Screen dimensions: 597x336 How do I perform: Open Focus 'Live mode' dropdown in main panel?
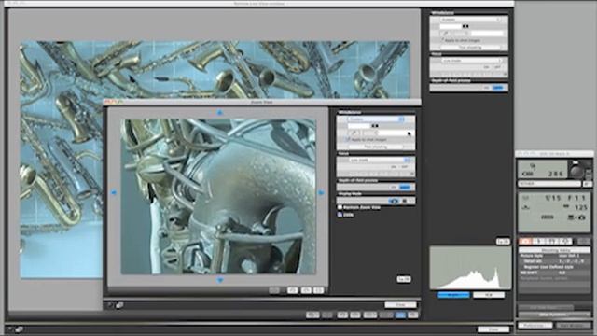click(x=472, y=60)
